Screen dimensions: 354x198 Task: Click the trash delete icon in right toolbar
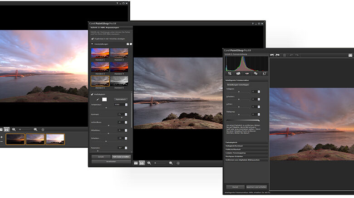284,55
